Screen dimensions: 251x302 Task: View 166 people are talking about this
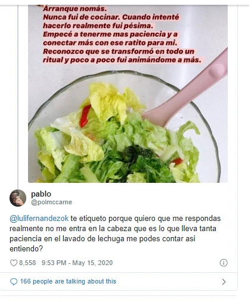(68, 281)
